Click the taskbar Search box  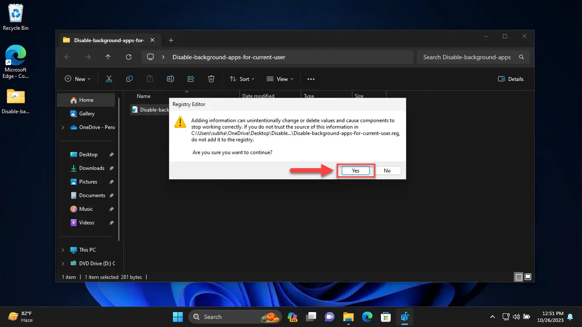[x=235, y=317]
